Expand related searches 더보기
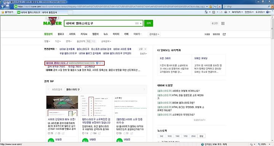The height and width of the screenshot is (146, 274). [x=143, y=53]
